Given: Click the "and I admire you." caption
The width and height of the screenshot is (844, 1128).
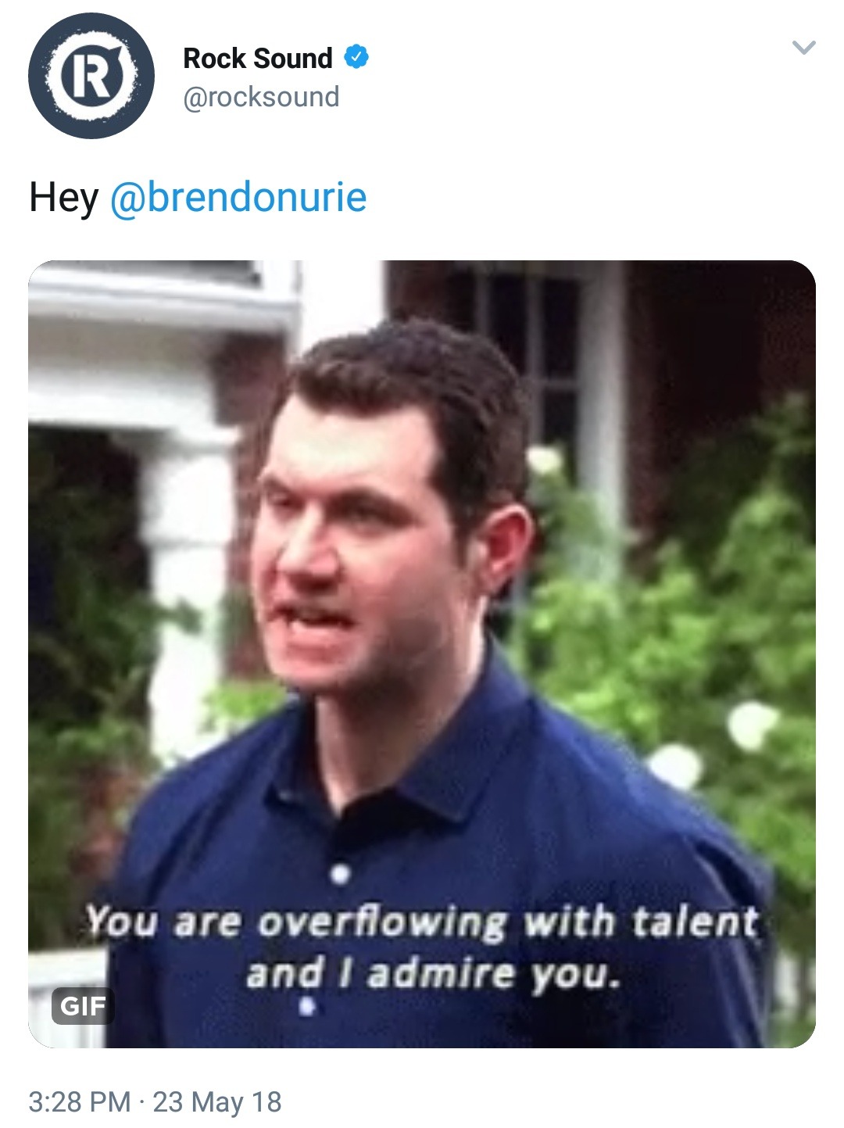Looking at the screenshot, I should pos(434,974).
